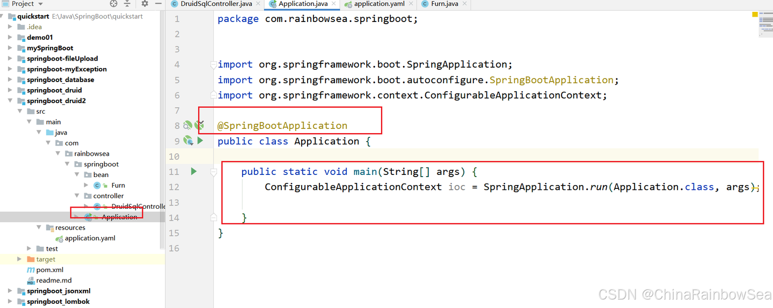The image size is (773, 308).
Task: Collapse the src folder
Action: click(20, 112)
